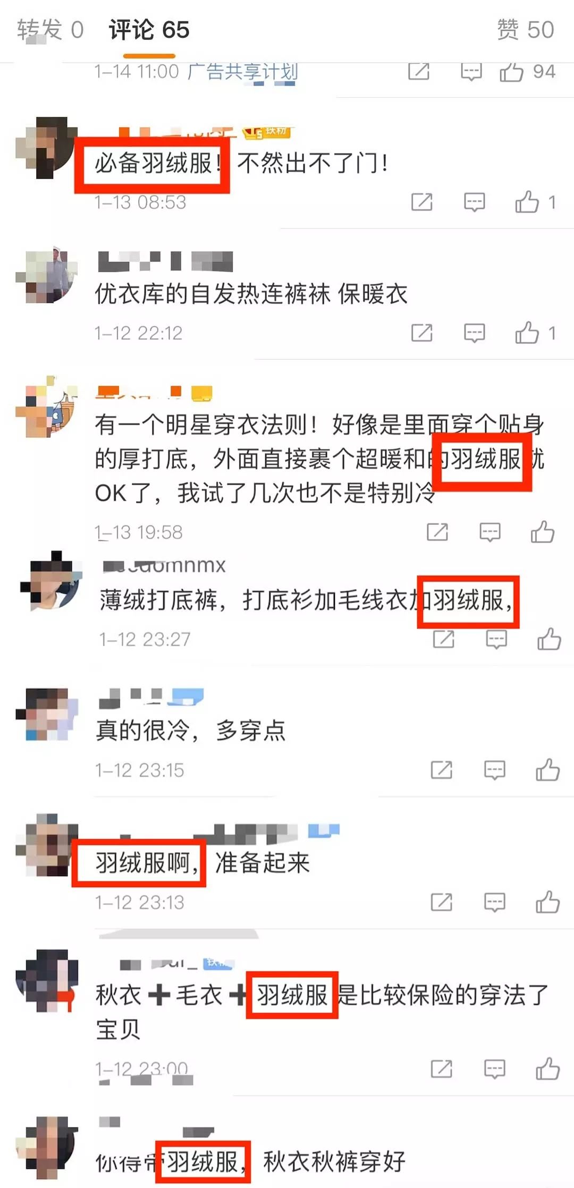Open the 广告共享计划 link
The image size is (574, 1188).
(x=243, y=71)
